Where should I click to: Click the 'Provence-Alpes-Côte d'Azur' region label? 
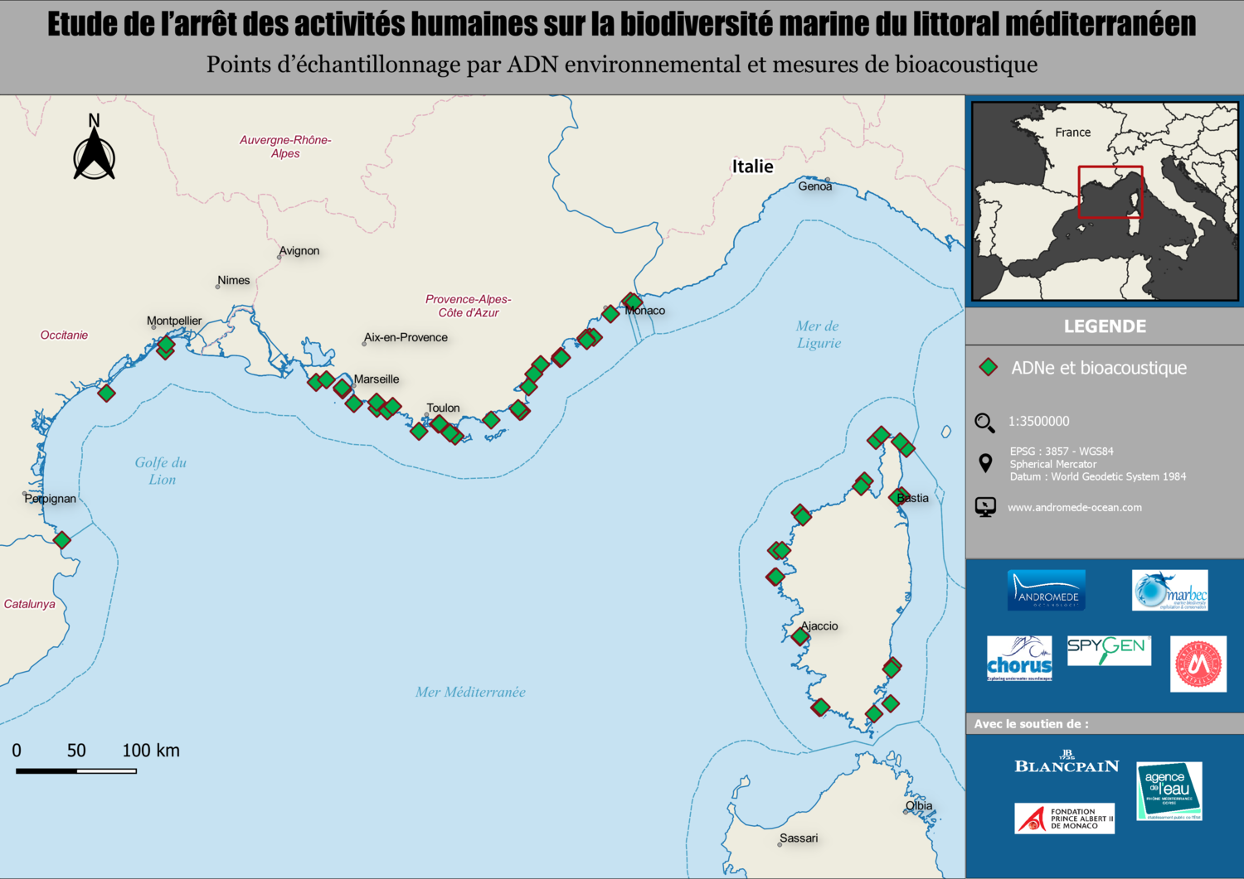pos(469,306)
